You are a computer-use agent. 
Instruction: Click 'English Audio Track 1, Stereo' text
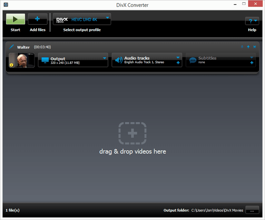(144, 62)
